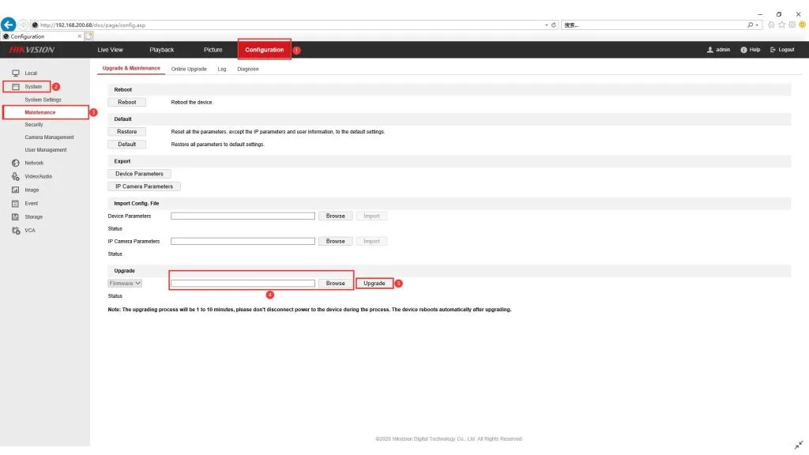Click the Restore button

[127, 132]
